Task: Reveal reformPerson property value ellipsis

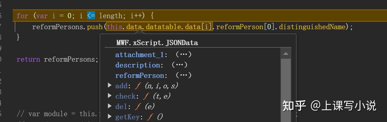Action: coord(183,75)
